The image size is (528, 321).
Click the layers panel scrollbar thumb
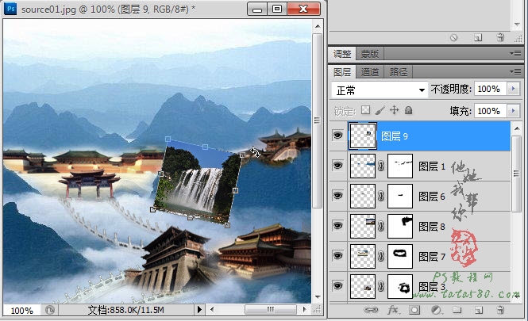[516, 174]
